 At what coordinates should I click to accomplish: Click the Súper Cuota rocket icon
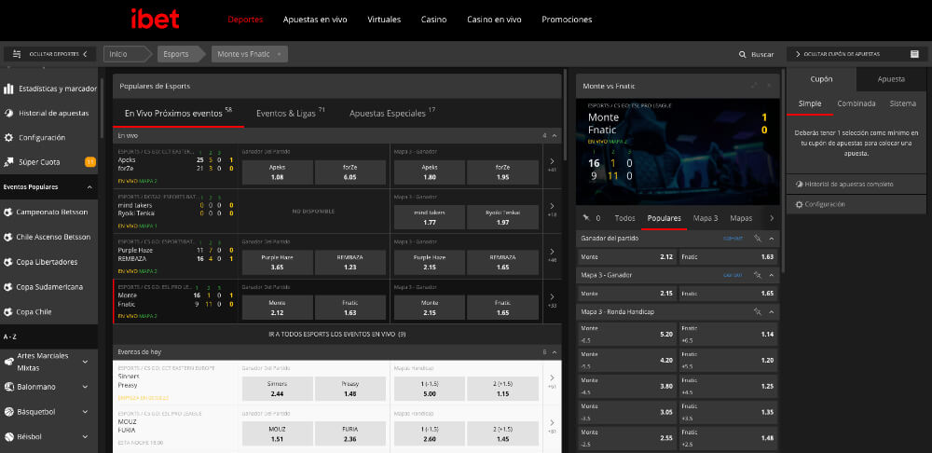tap(8, 161)
